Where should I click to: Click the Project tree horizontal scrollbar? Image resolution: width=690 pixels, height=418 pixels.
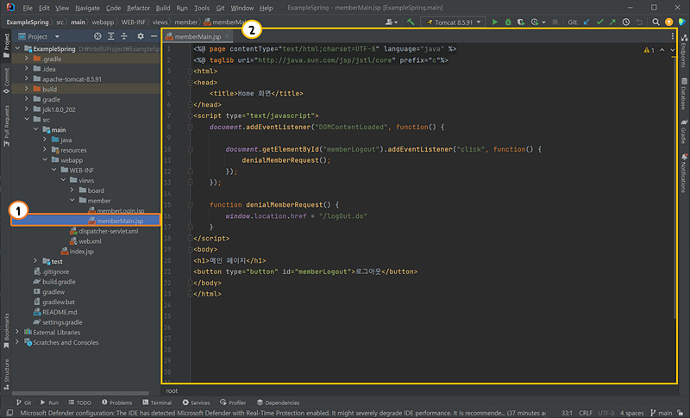[x=80, y=393]
